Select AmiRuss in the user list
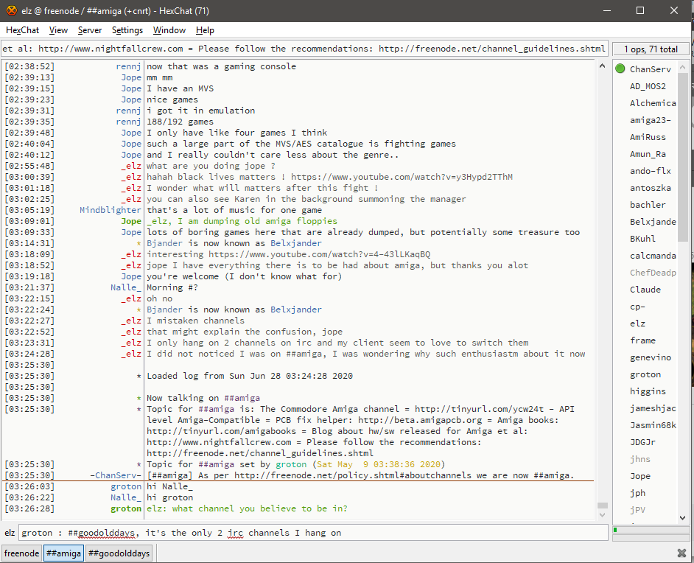 (x=648, y=137)
